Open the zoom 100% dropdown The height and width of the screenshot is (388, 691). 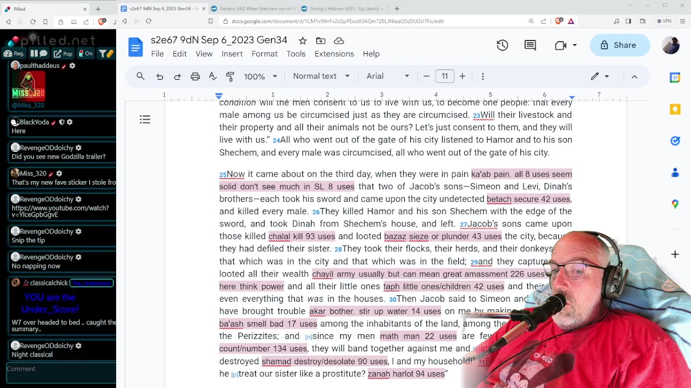click(x=260, y=77)
